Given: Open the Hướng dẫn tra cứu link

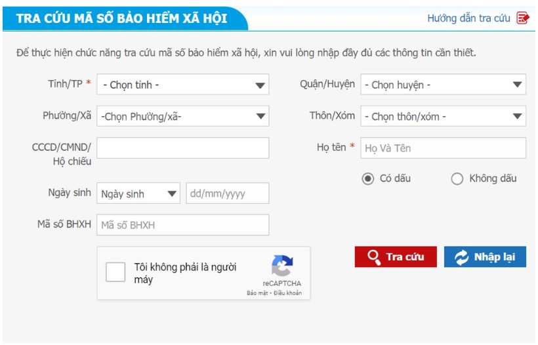Looking at the screenshot, I should click(468, 18).
